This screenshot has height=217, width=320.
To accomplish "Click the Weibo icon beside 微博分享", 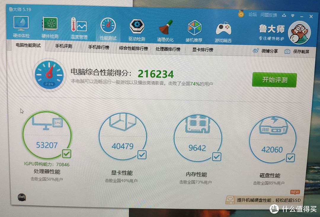I will (255, 51).
